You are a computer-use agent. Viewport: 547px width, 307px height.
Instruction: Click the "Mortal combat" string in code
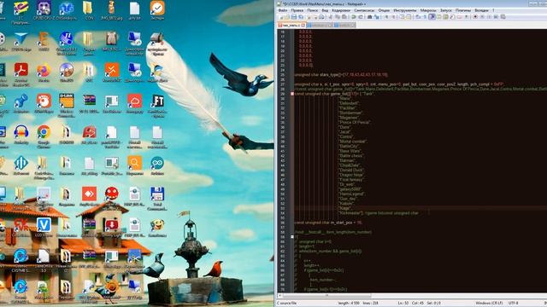[x=353, y=142]
